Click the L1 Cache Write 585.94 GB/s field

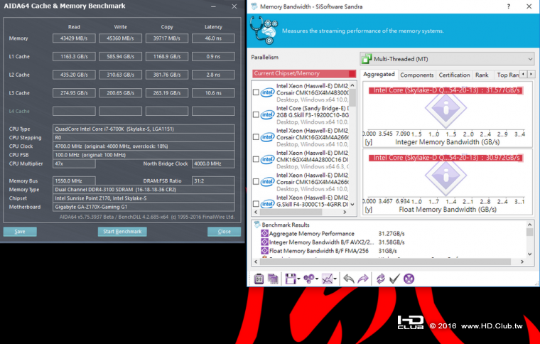click(120, 56)
